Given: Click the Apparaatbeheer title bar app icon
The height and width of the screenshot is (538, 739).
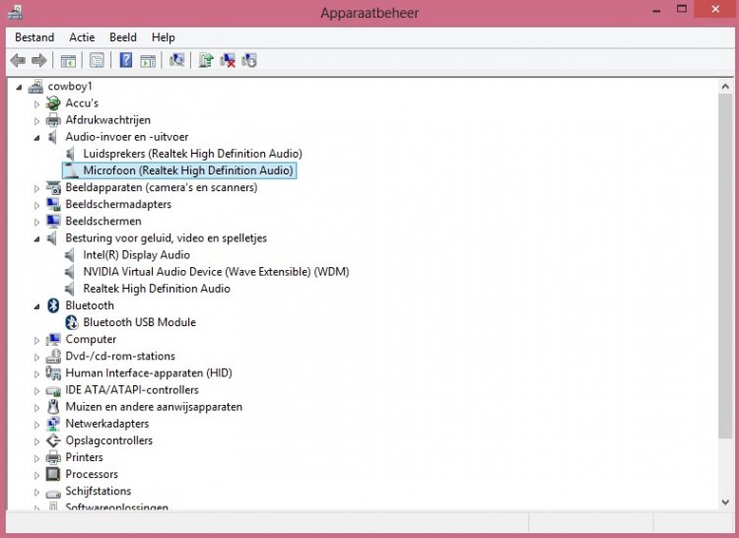Looking at the screenshot, I should (x=16, y=12).
